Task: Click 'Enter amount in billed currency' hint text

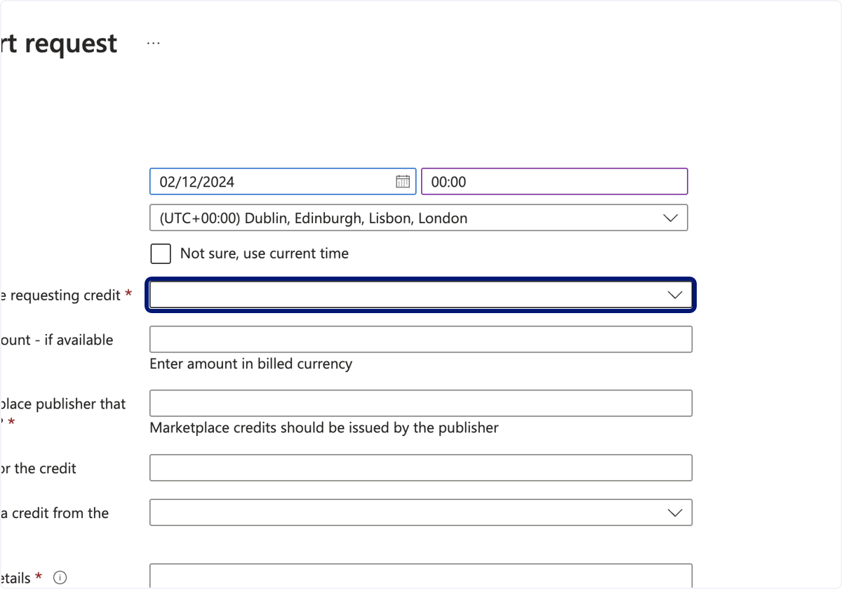Action: [x=251, y=364]
